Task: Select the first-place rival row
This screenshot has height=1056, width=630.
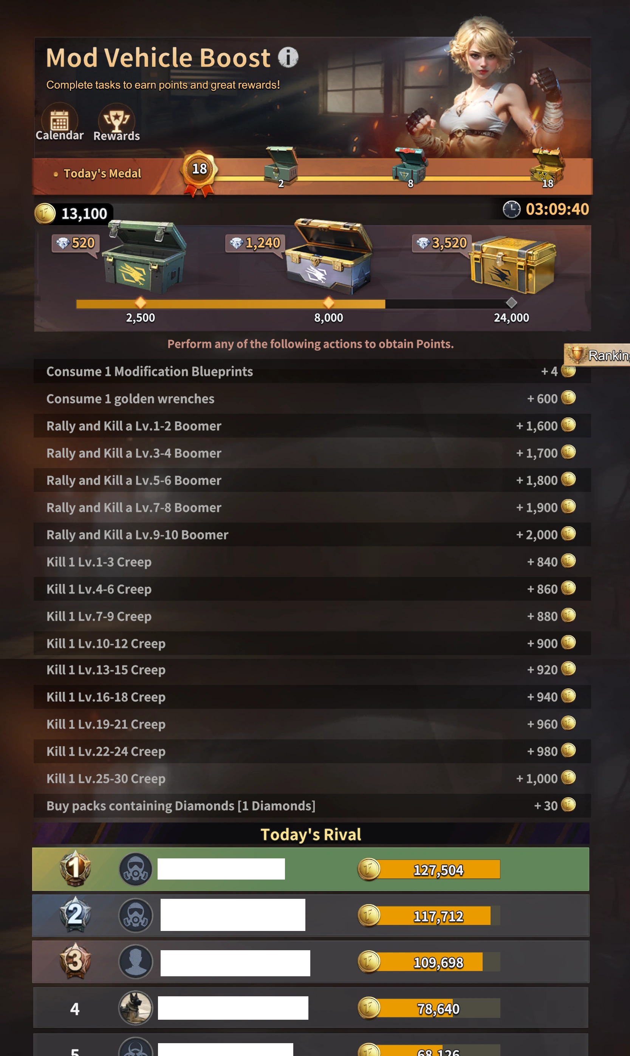Action: pos(311,869)
